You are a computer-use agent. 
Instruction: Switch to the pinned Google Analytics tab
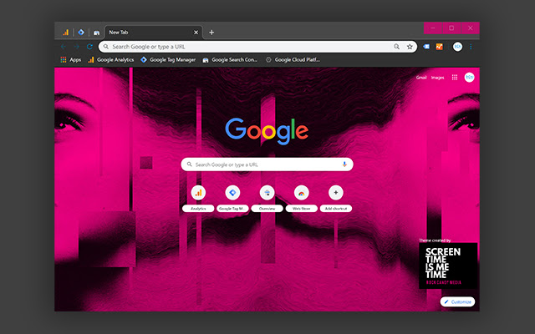65,33
